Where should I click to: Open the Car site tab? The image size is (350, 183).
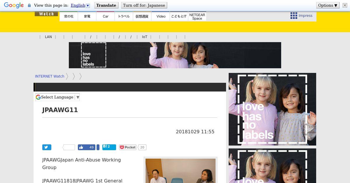pos(106,16)
